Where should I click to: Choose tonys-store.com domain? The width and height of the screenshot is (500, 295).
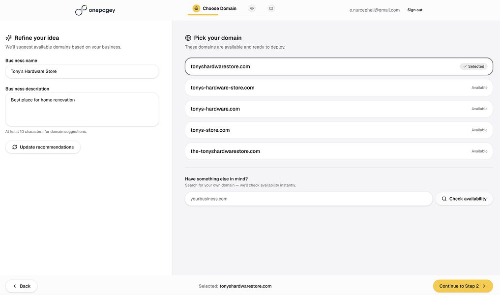click(x=339, y=130)
